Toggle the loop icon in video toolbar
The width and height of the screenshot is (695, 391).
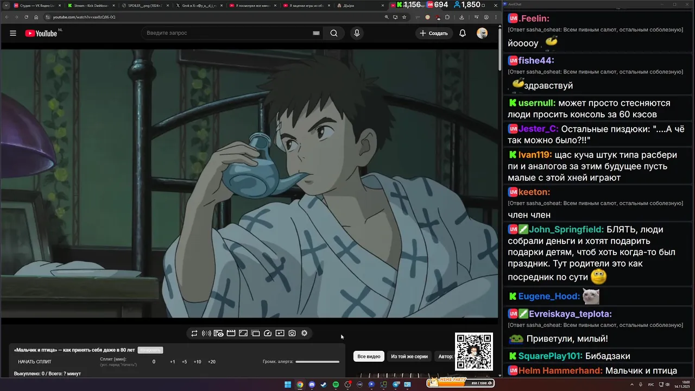tap(194, 333)
